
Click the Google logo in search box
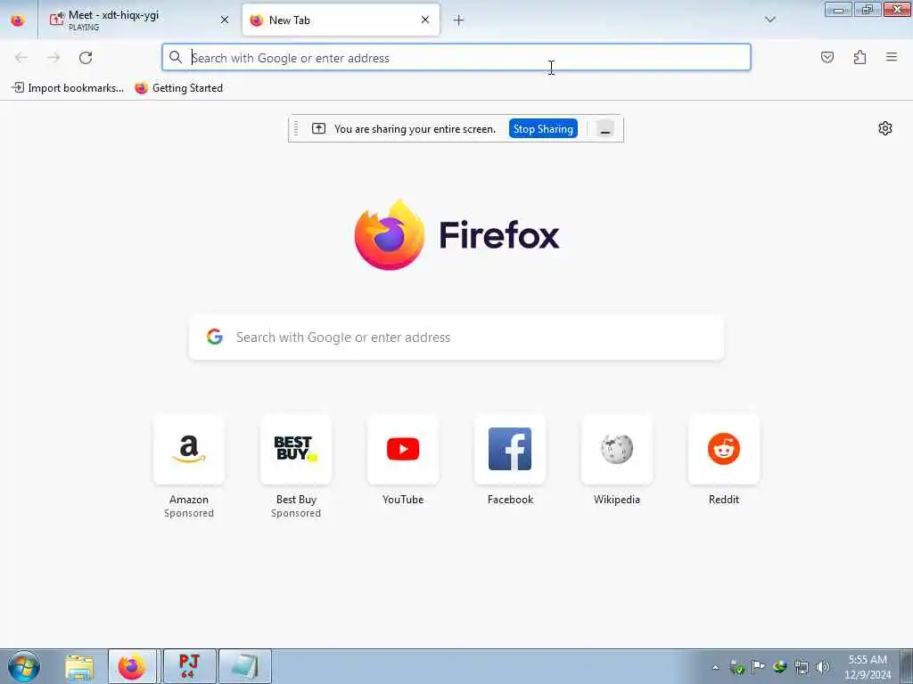(215, 337)
